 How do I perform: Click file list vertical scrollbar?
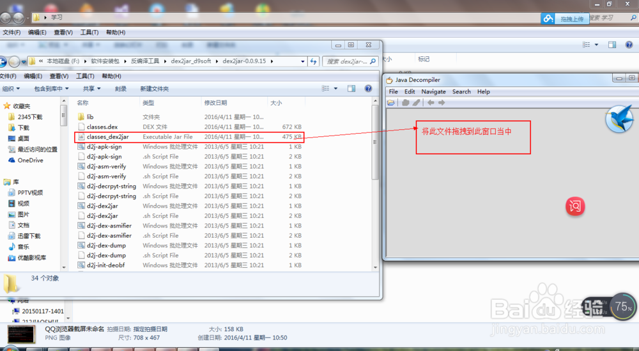click(375, 143)
